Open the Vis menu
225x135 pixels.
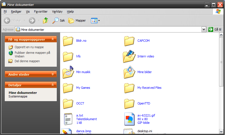(x=28, y=11)
